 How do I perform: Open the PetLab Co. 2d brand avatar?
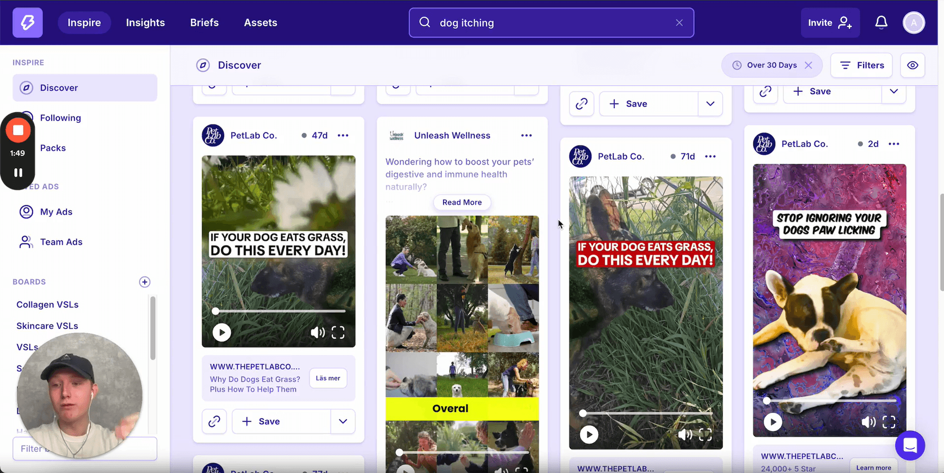(764, 144)
